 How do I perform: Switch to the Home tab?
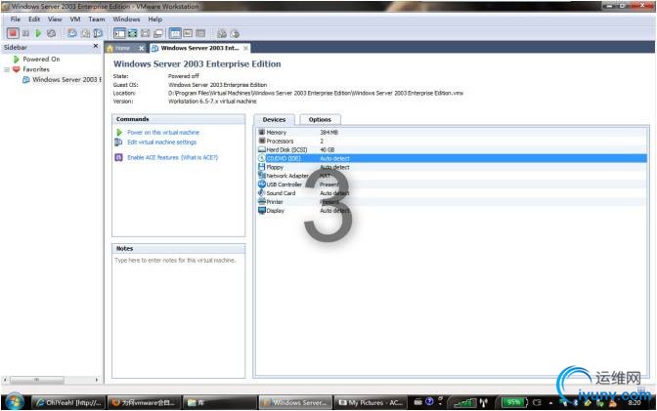click(122, 48)
